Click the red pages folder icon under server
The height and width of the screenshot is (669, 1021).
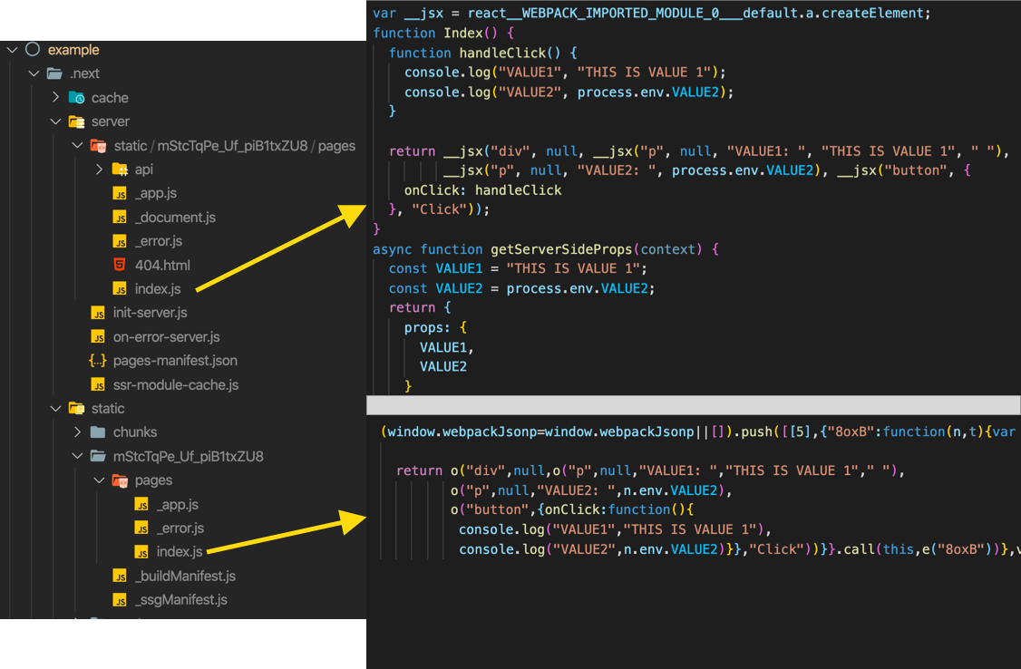point(98,146)
